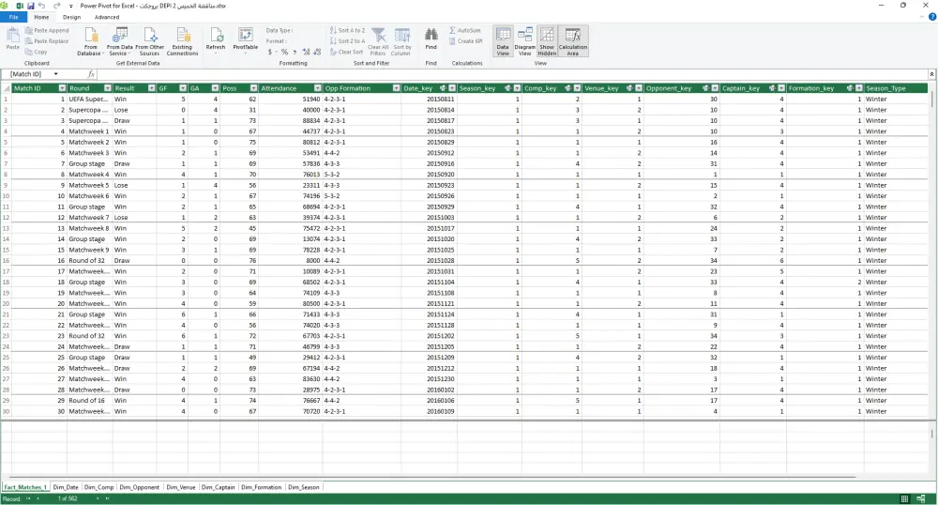Click Paste Append in Clipboard group
Image resolution: width=938 pixels, height=505 pixels.
click(47, 31)
